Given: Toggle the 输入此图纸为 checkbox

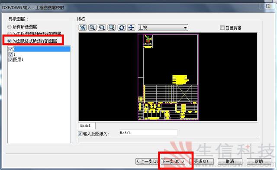Looking at the screenshot, I should (x=80, y=133).
